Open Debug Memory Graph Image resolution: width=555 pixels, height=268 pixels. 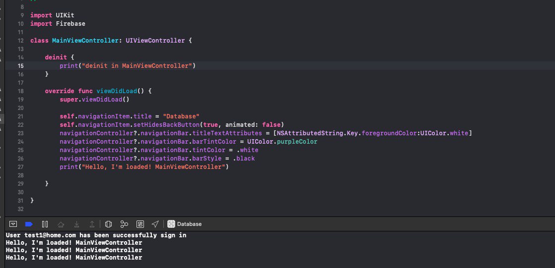(124, 224)
